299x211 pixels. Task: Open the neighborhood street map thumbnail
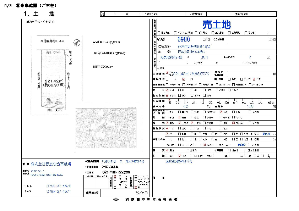click(x=105, y=128)
